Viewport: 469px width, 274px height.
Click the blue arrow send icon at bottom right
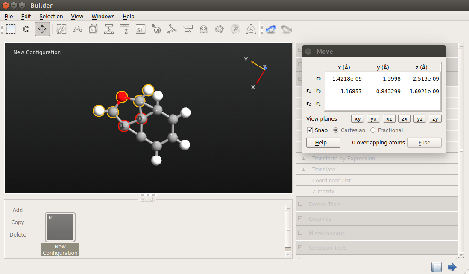[x=452, y=267]
